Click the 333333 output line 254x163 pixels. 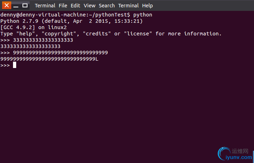pyautogui.click(x=30, y=47)
